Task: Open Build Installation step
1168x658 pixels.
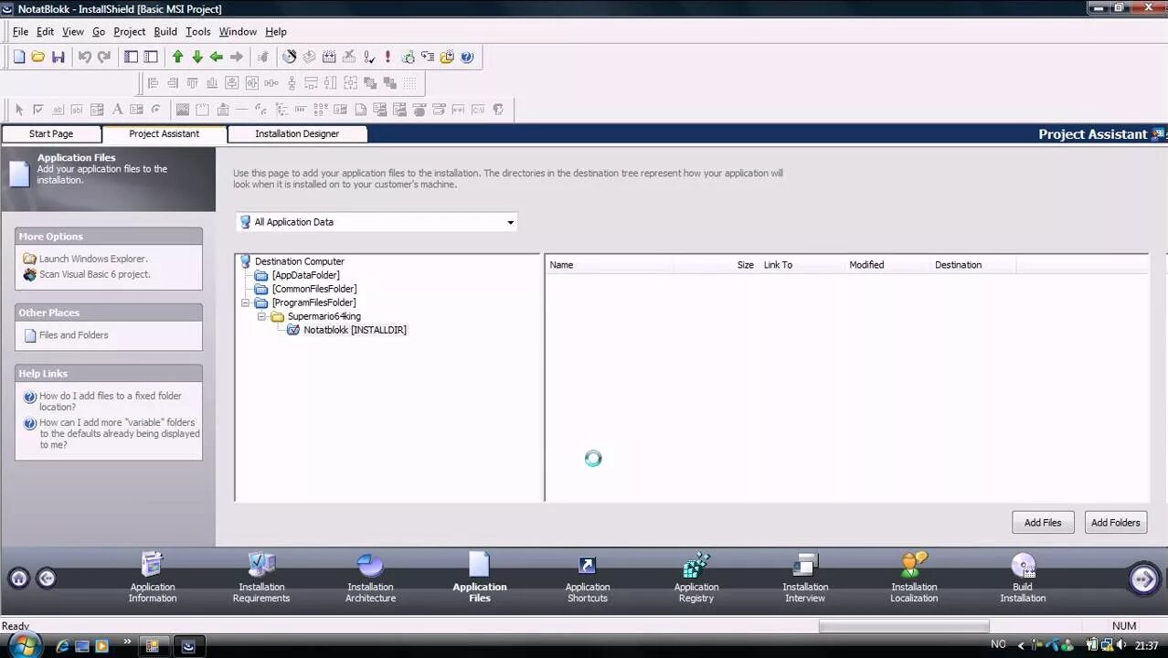Action: (x=1023, y=578)
